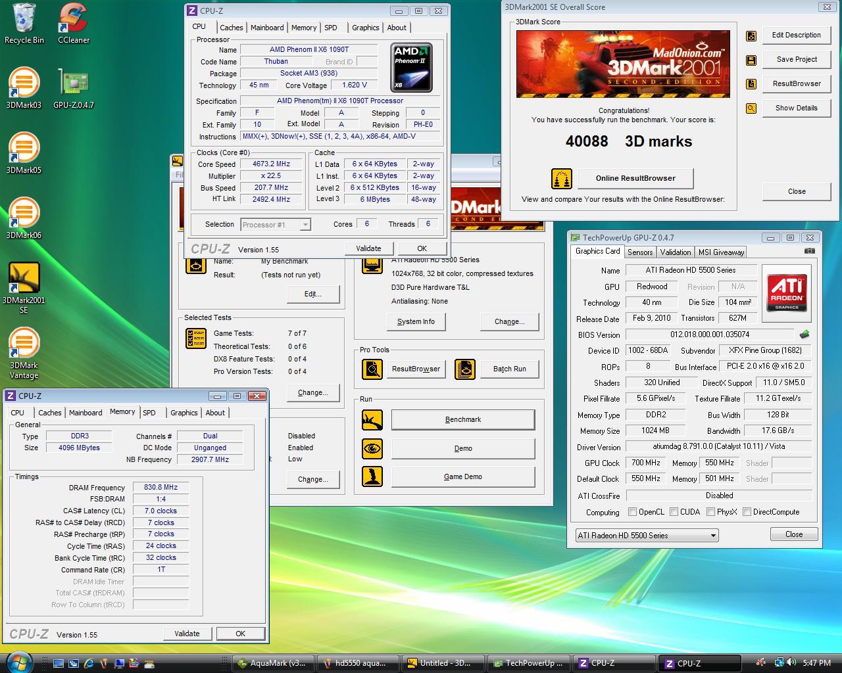Click OK in lower CPU-Z window
The image size is (842, 673).
(x=240, y=634)
